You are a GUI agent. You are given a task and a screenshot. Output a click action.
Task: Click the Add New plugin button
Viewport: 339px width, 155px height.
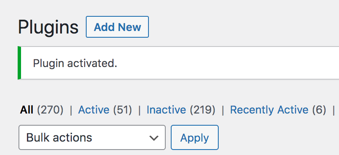pos(117,27)
